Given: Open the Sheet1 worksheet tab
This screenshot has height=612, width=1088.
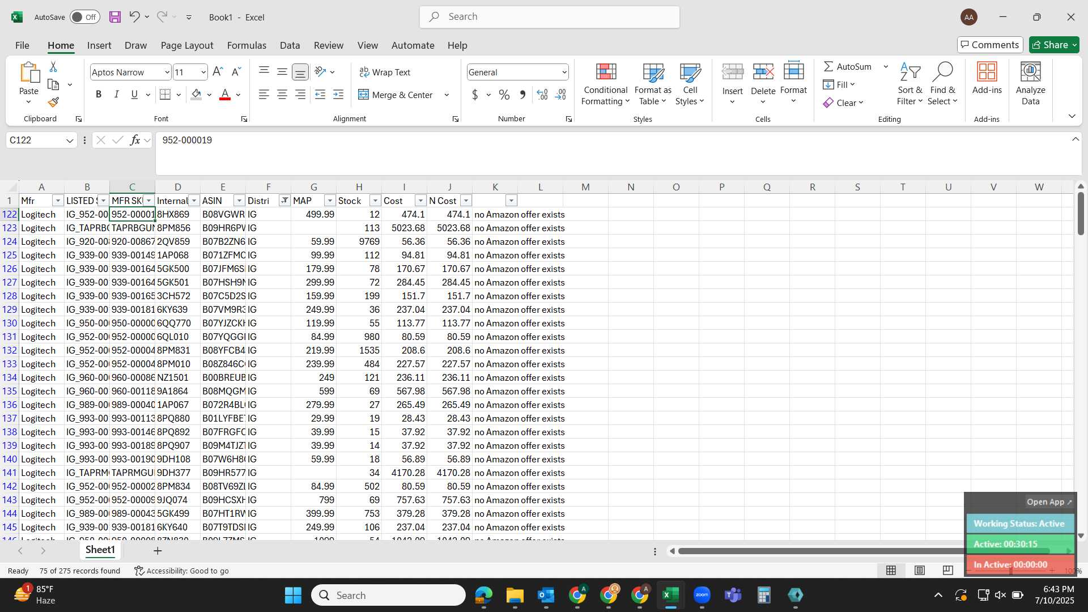Looking at the screenshot, I should [x=100, y=550].
